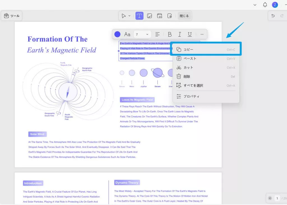Viewport: 287px width, 205px height.
Task: Open more formatting options ellipsis
Action: tap(202, 34)
